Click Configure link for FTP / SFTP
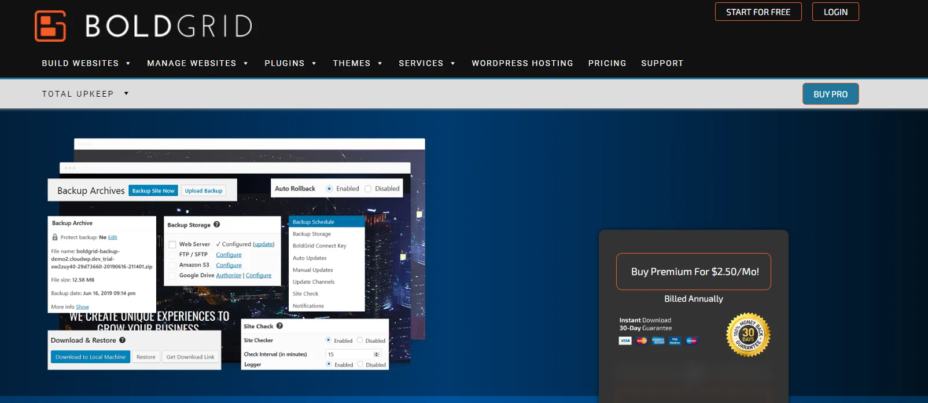 click(229, 255)
